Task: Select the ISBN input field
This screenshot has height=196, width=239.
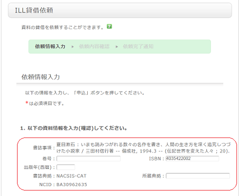Action: click(x=192, y=158)
